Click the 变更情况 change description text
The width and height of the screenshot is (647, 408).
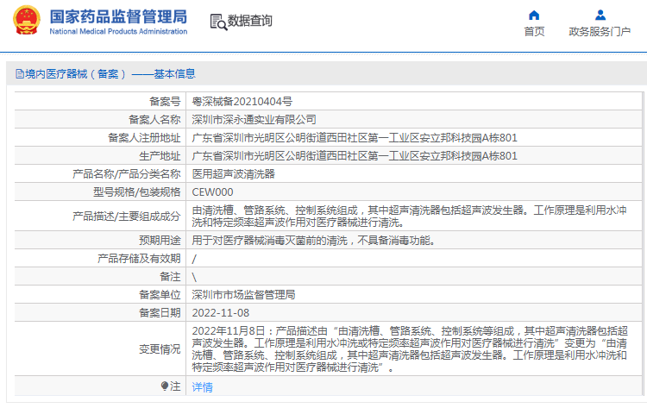pyautogui.click(x=410, y=349)
